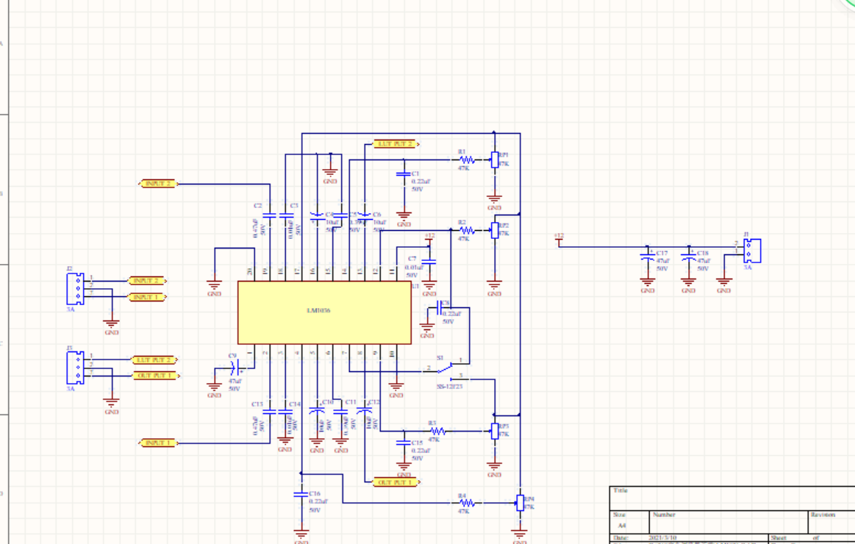This screenshot has width=855, height=544.
Task: Select resistor R4 near the bottom
Action: (468, 503)
